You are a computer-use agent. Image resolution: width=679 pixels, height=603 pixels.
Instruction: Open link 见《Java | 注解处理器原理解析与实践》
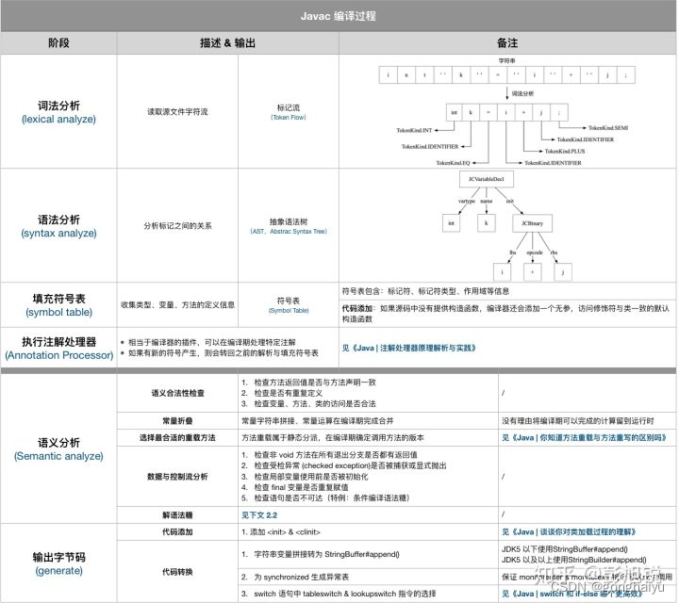408,348
